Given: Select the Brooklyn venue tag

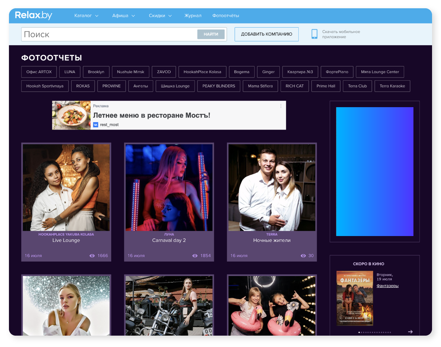Looking at the screenshot, I should [x=96, y=72].
